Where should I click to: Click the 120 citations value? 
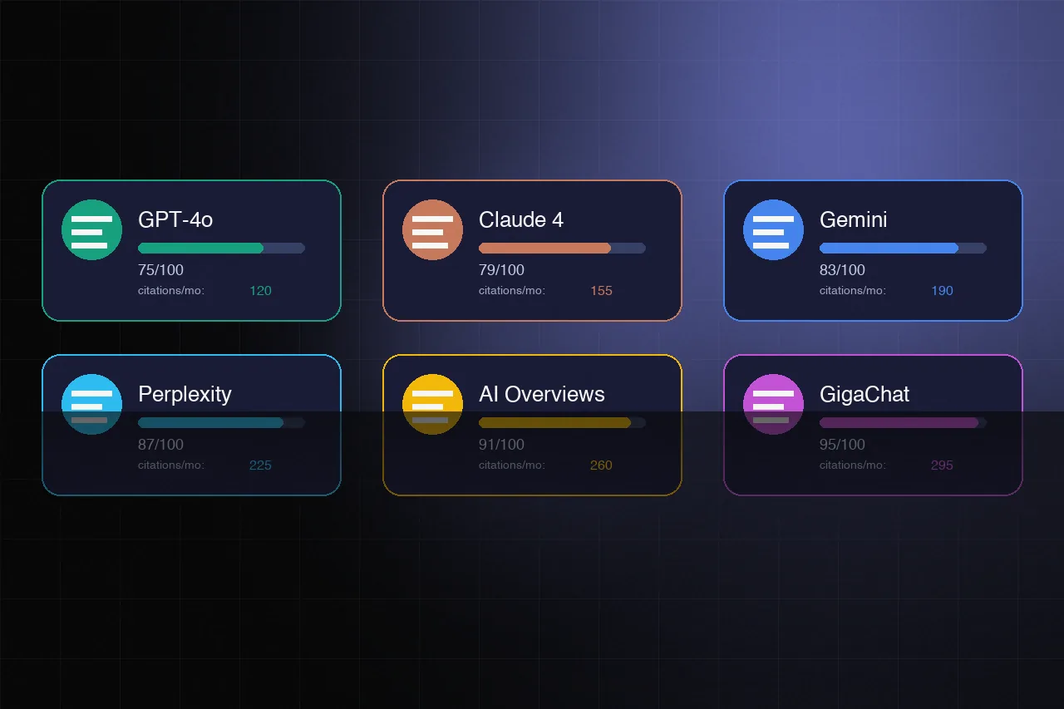tap(260, 291)
